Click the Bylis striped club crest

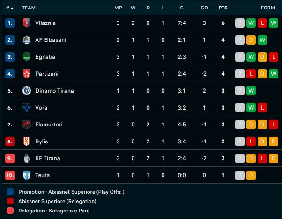coord(27,141)
